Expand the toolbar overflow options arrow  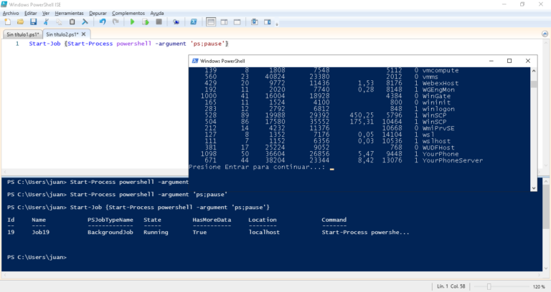click(277, 24)
